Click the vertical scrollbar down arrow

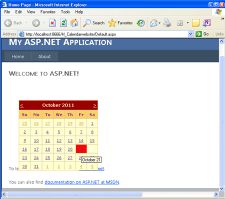point(221,188)
